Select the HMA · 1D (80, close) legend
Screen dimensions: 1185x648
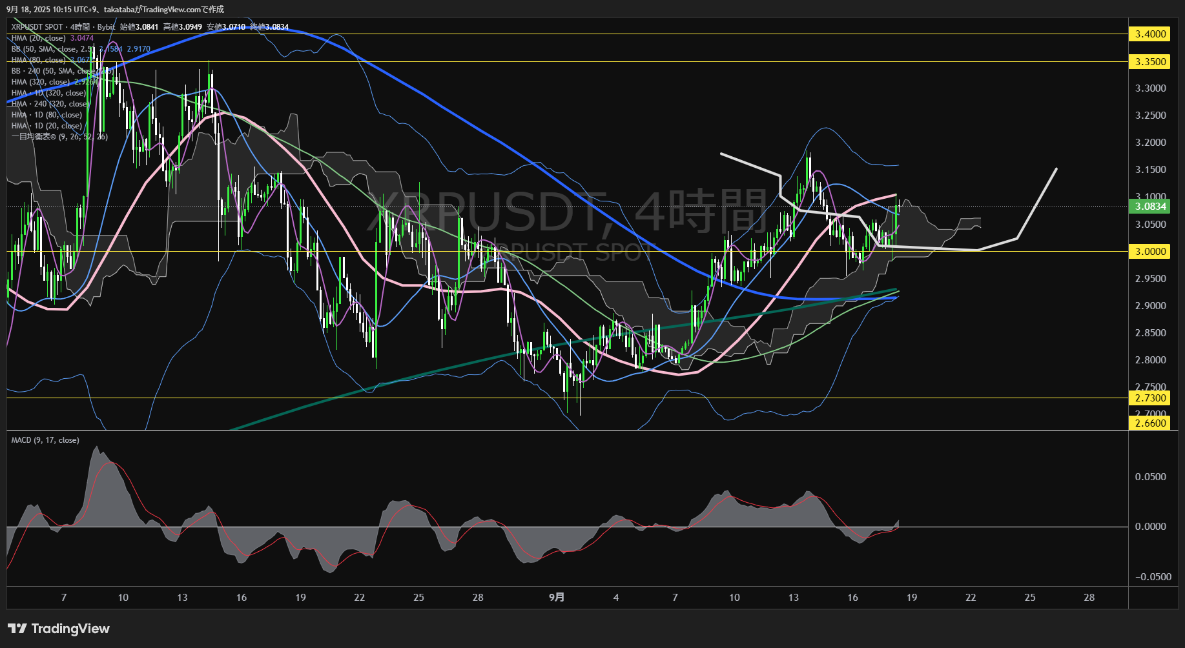coord(46,115)
